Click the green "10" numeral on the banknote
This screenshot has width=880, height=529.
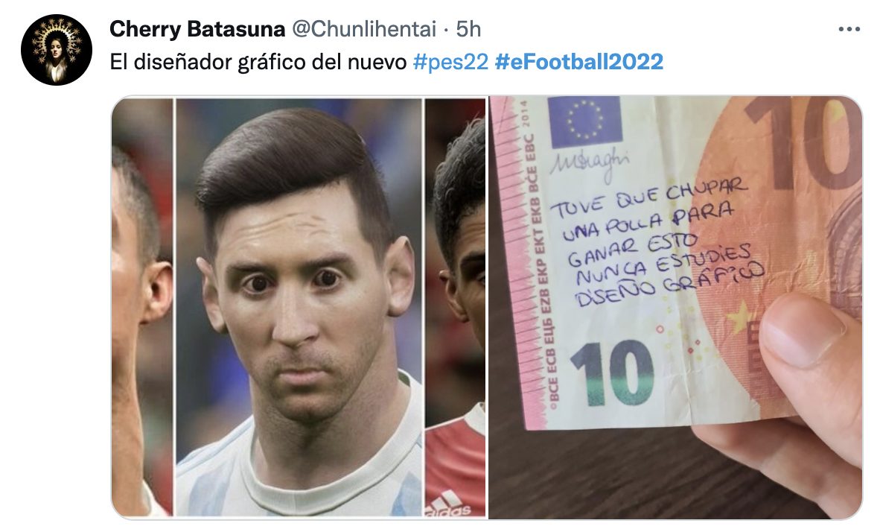click(x=612, y=373)
